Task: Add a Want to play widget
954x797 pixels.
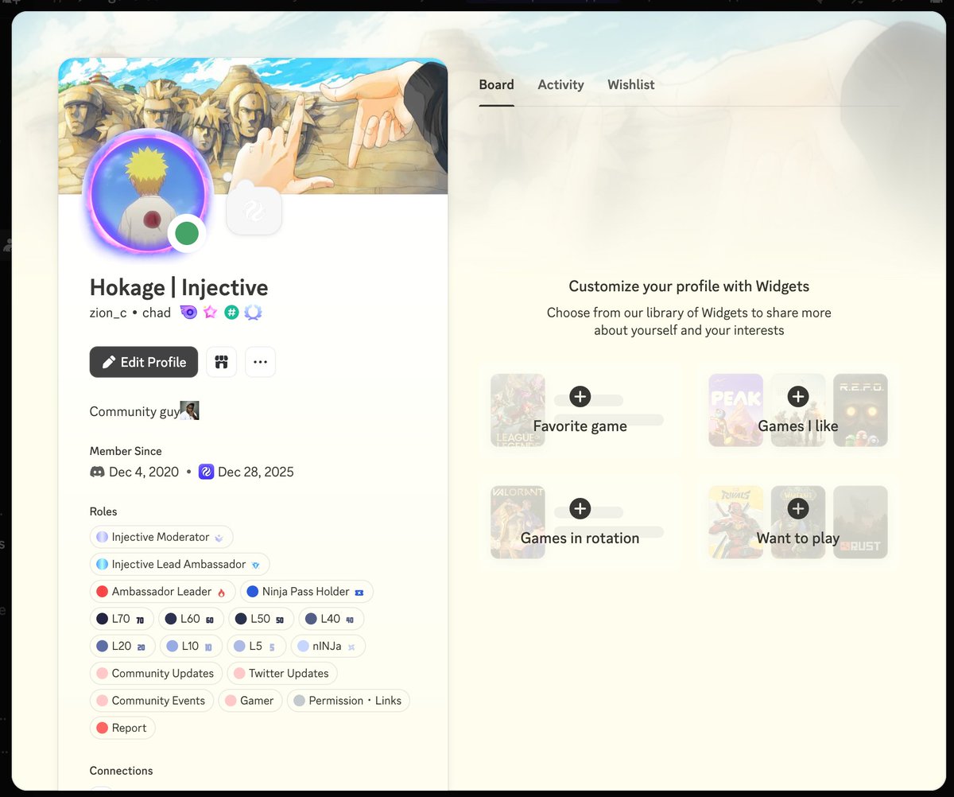Action: click(798, 522)
